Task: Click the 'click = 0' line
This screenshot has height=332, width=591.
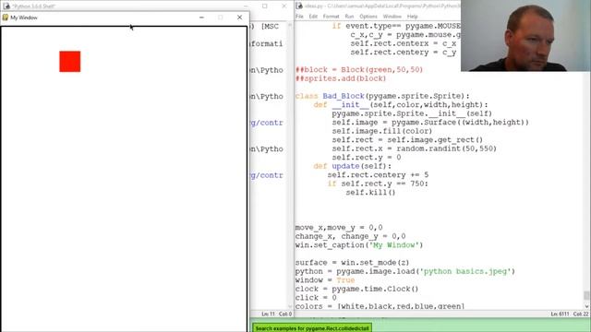Action: [x=316, y=298]
